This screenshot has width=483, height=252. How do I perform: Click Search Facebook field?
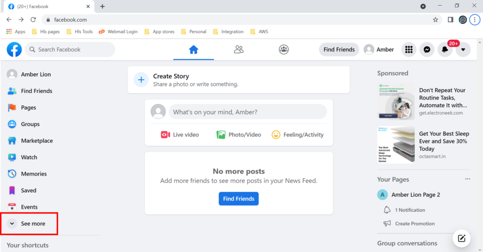(70, 50)
